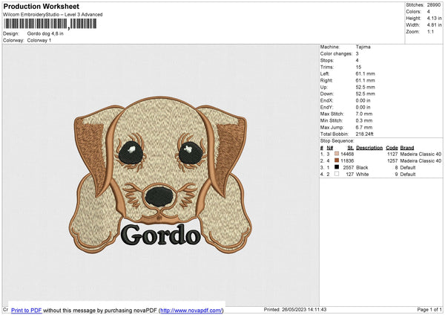Screen dimensions: 445x315
Task: Click the Max Stitch value 7.0 mm
Action: tap(364, 114)
